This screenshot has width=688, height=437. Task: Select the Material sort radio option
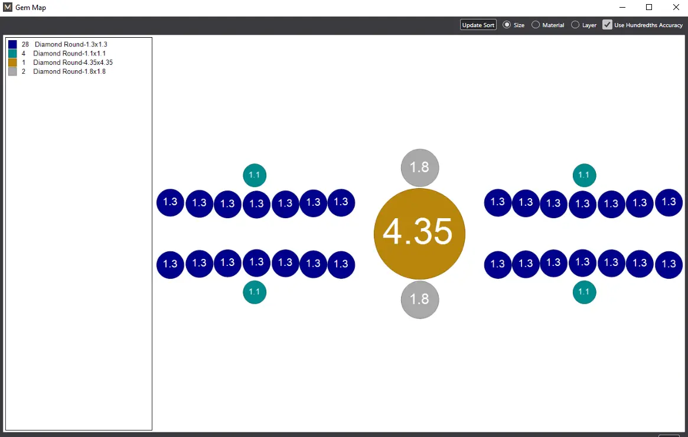click(536, 25)
